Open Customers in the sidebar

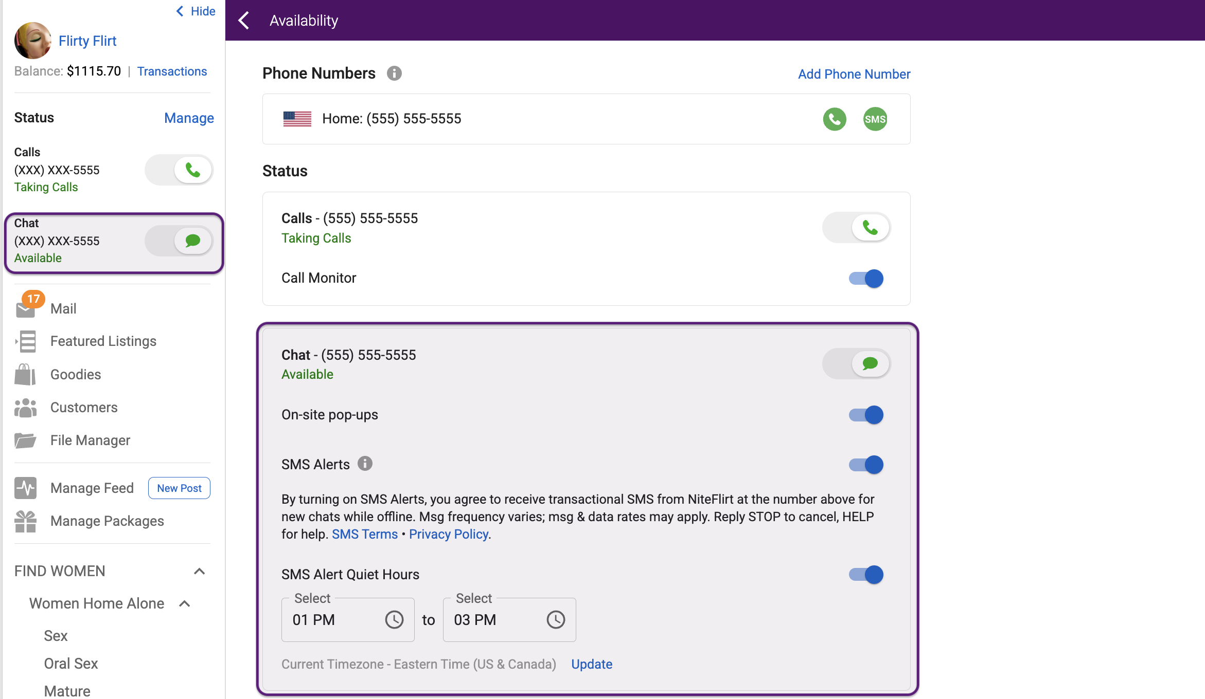pyautogui.click(x=84, y=408)
